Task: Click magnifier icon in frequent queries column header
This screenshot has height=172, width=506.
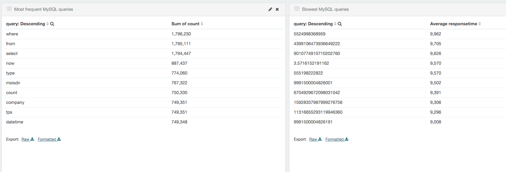Action: click(52, 24)
